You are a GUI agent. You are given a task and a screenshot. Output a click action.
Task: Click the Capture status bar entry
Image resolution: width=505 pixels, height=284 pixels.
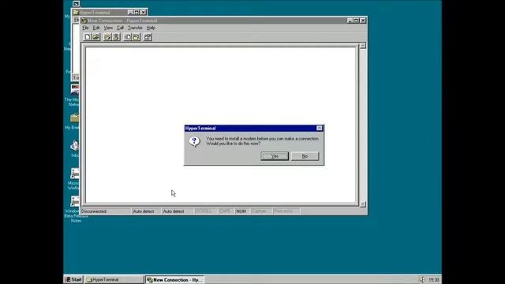[x=261, y=211]
